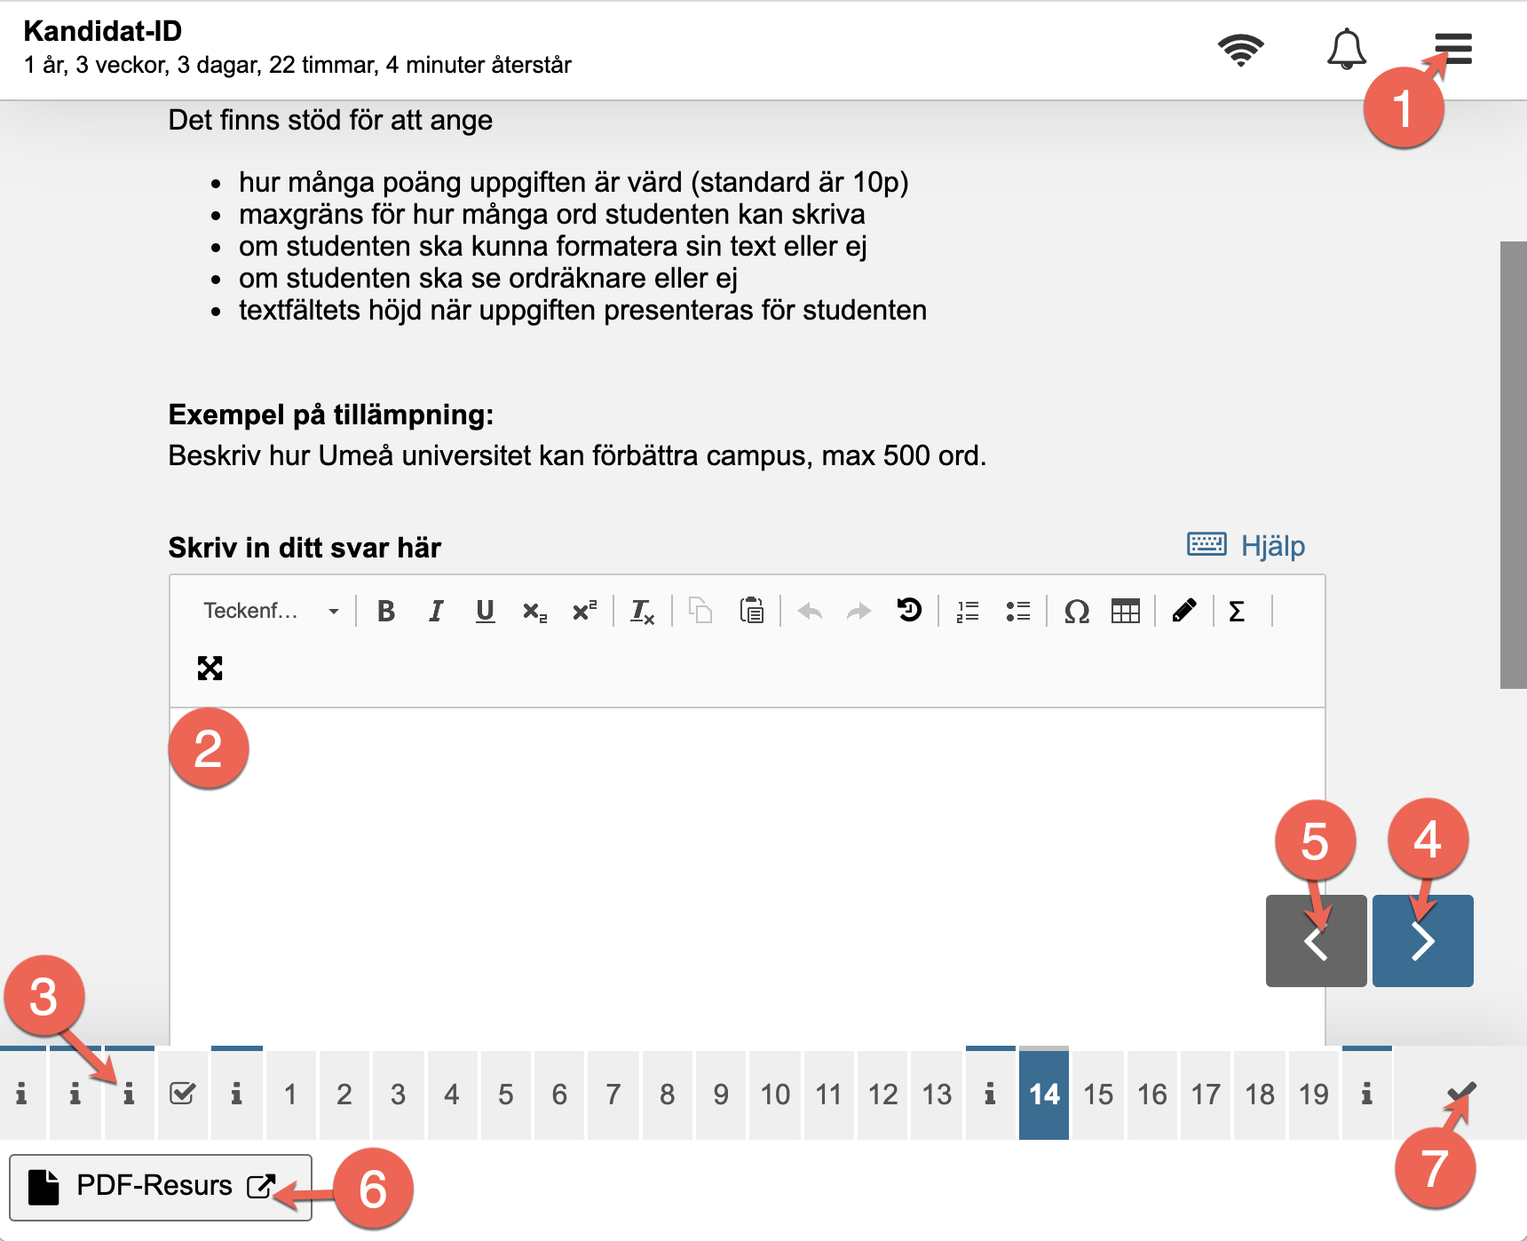Click the vertical scrollbar thumb
The height and width of the screenshot is (1241, 1527).
pos(1513,464)
